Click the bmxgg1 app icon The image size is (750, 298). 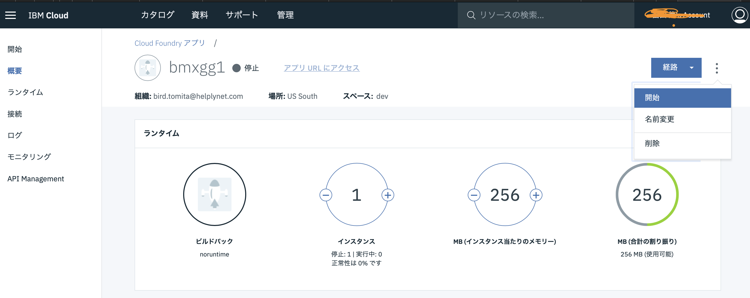[147, 68]
